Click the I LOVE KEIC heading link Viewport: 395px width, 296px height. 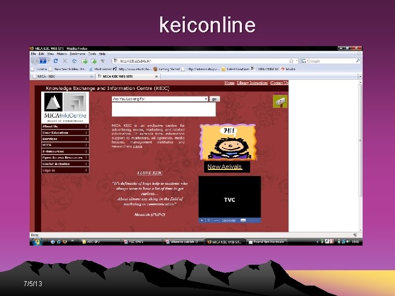click(x=150, y=173)
